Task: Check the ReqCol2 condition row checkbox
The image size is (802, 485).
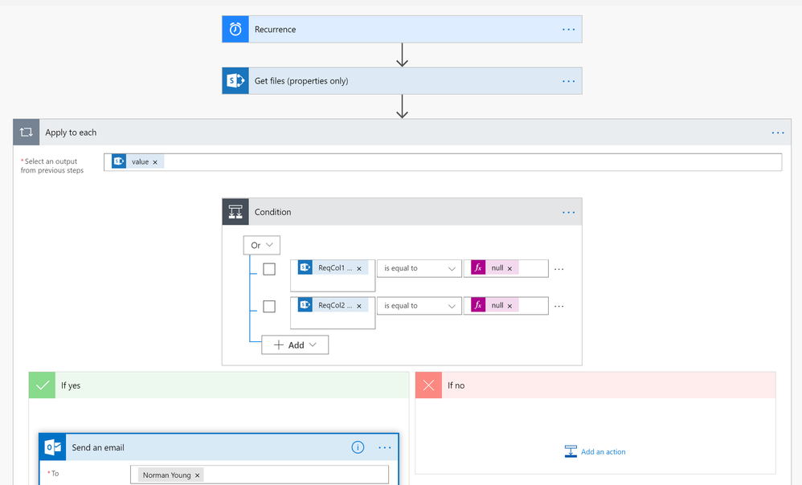Action: click(269, 307)
